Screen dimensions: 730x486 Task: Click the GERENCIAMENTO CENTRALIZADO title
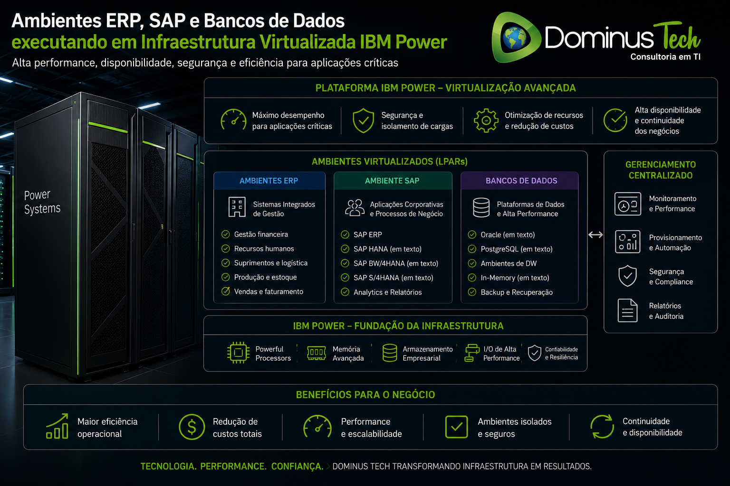click(661, 170)
